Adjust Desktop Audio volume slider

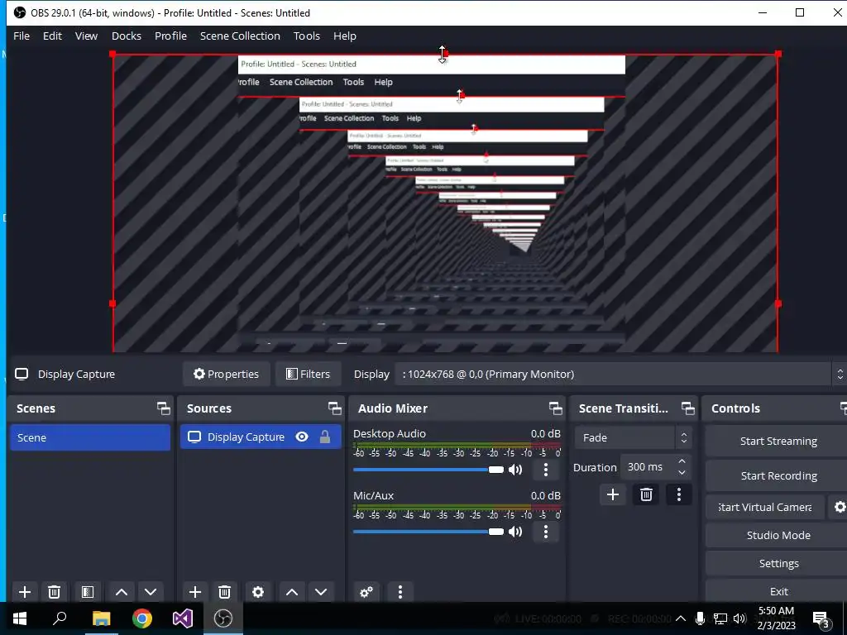[428, 470]
